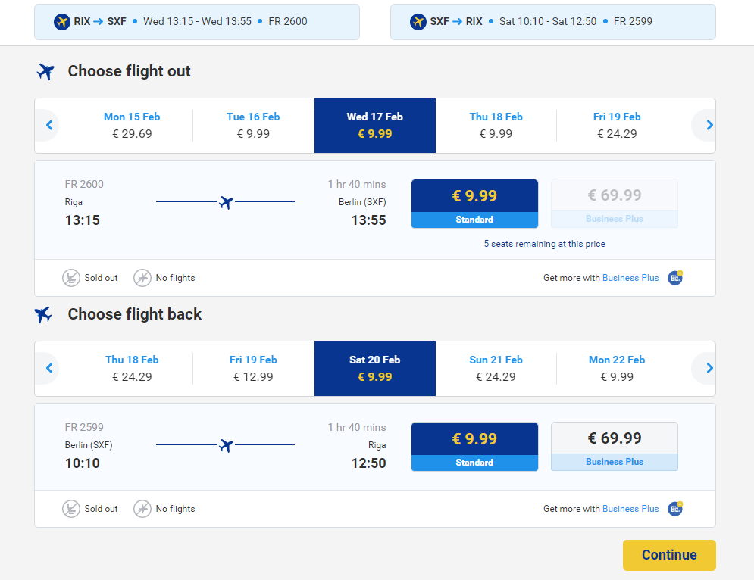Choose the €69.99 Business Plus fare for FR 2599
This screenshot has height=580, width=754.
[615, 447]
